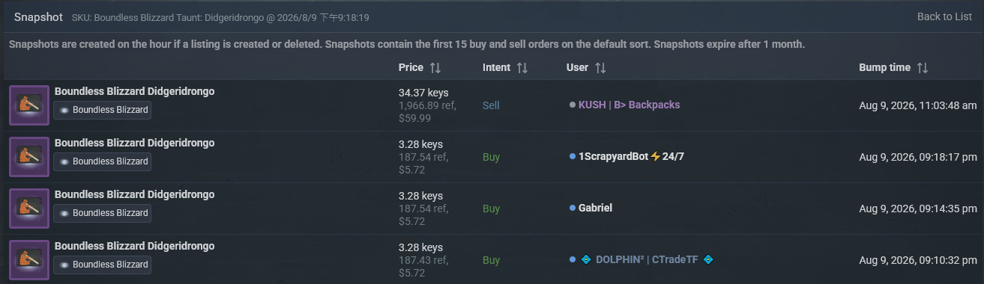Screen dimensions: 984x284
Task: Sort listings by Price arrows icon
Action: point(435,68)
